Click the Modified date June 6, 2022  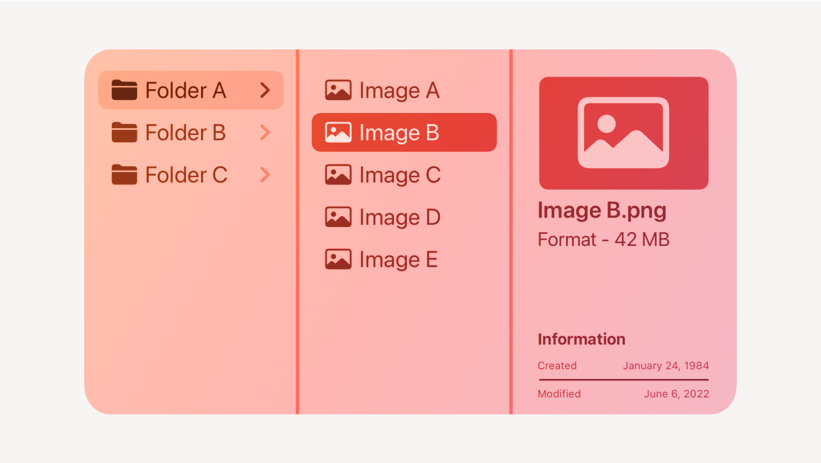[x=676, y=394]
